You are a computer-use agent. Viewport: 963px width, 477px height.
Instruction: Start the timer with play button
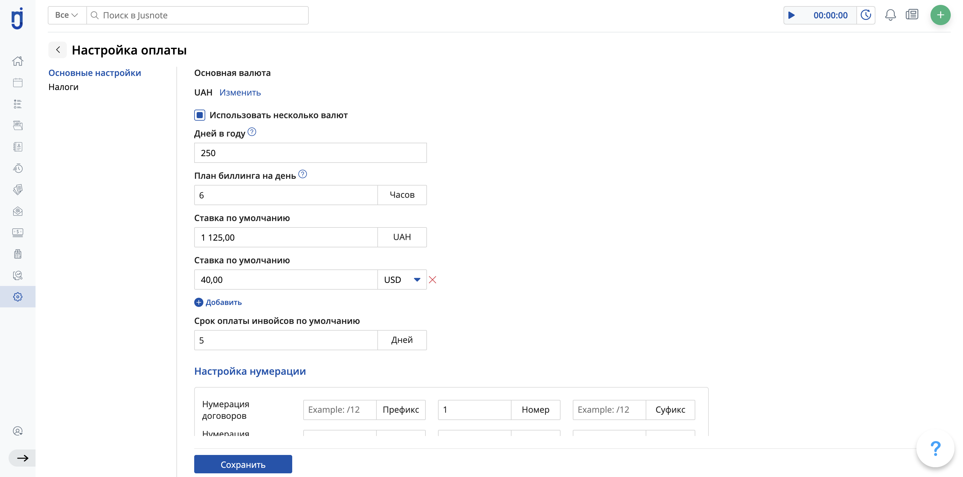click(791, 15)
